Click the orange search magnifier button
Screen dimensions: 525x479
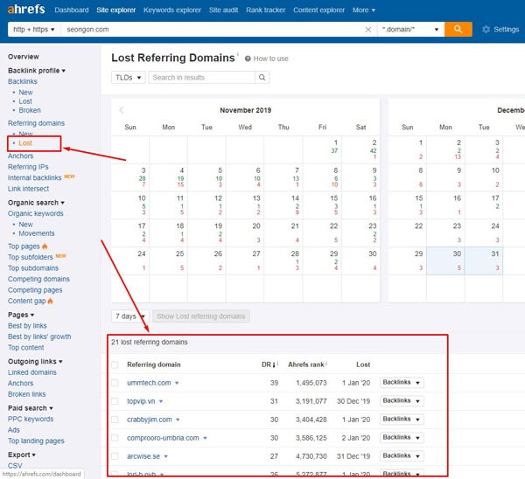tap(458, 29)
